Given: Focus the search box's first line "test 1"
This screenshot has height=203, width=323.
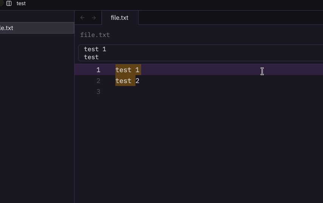Looking at the screenshot, I should [95, 49].
